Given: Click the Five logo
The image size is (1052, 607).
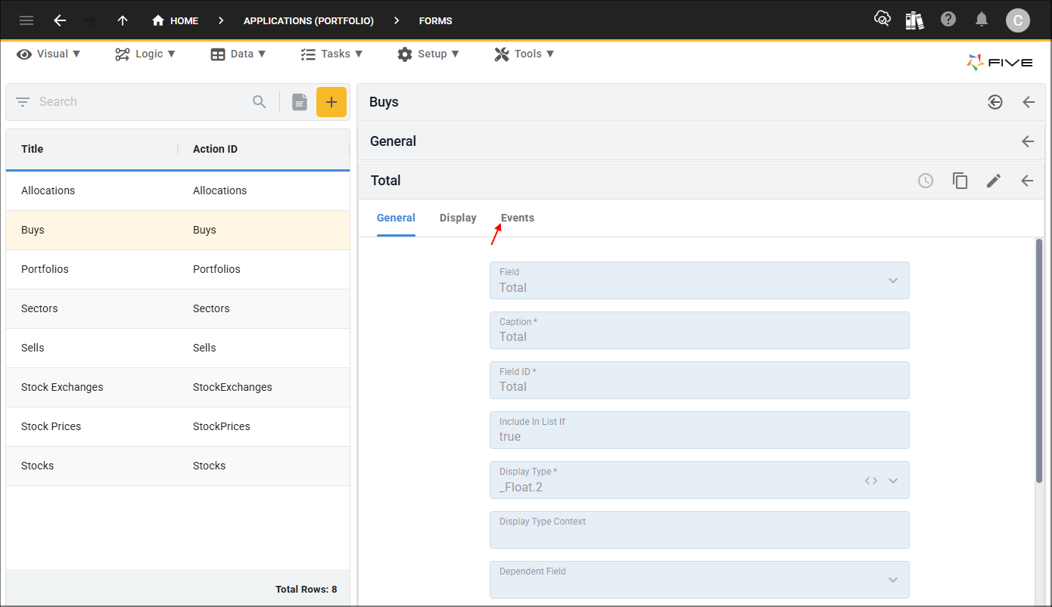Looking at the screenshot, I should click(x=1000, y=63).
